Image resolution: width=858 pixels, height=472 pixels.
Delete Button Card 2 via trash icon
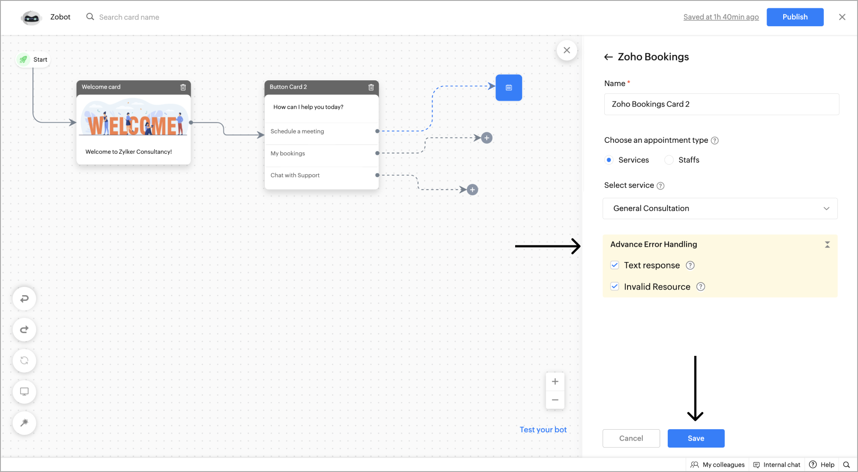(371, 87)
